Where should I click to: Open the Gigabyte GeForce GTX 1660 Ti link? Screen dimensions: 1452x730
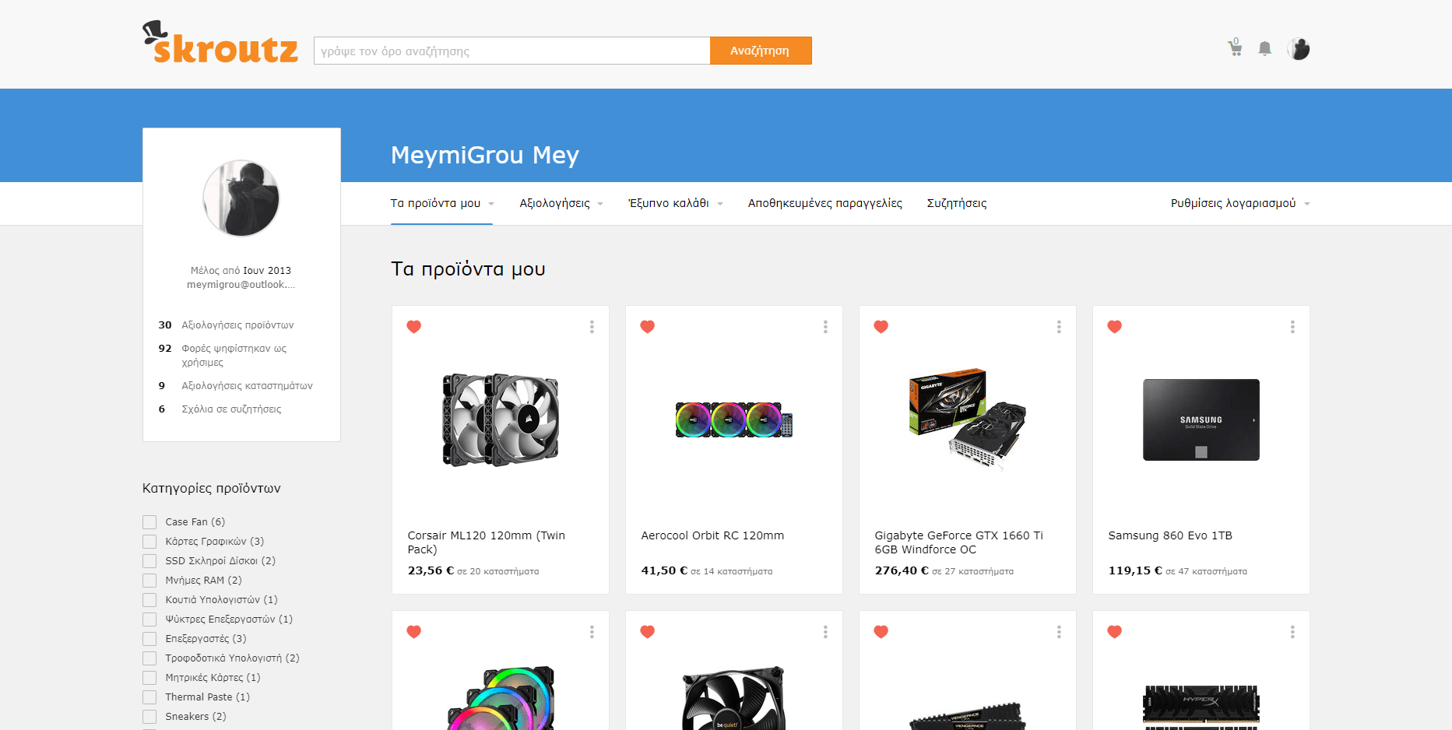click(x=958, y=542)
